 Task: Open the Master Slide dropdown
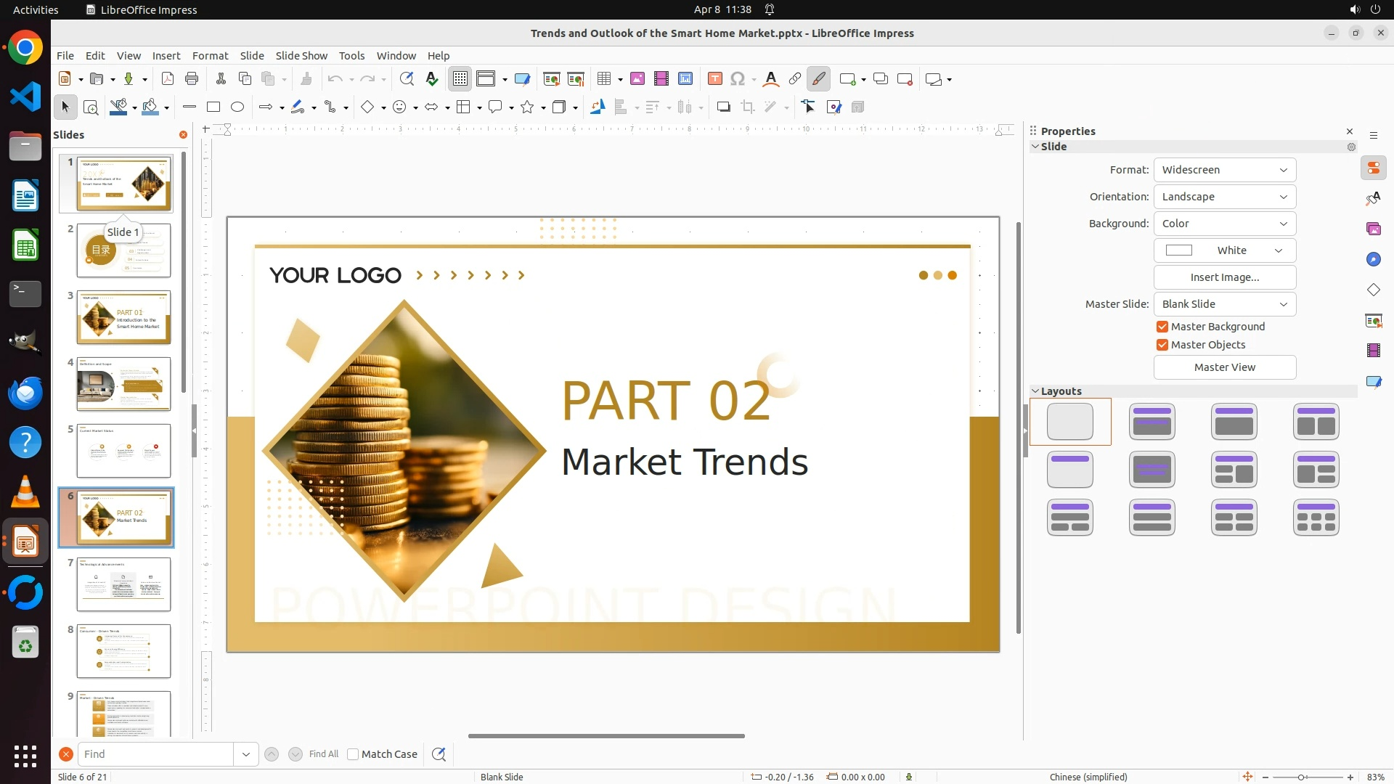coord(1224,304)
